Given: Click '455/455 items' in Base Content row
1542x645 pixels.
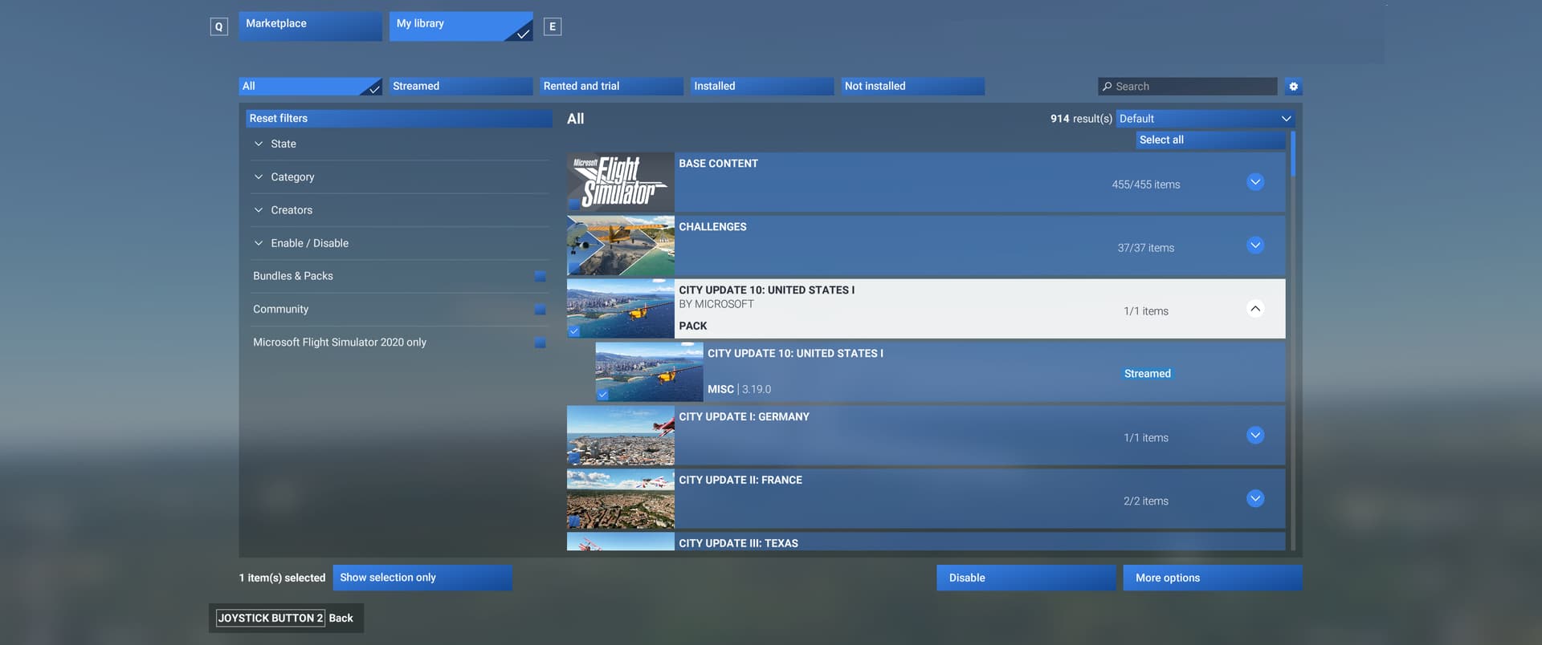Looking at the screenshot, I should 1146,185.
